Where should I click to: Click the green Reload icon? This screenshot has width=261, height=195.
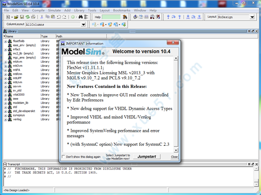point(28,17)
